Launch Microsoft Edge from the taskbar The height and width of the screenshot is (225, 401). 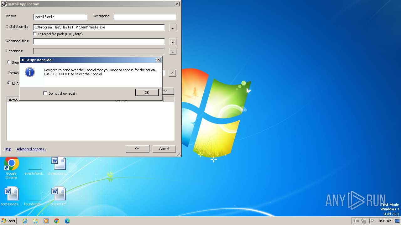tap(67, 221)
